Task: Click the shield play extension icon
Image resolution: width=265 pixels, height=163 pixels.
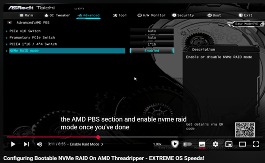Action: click(175, 144)
